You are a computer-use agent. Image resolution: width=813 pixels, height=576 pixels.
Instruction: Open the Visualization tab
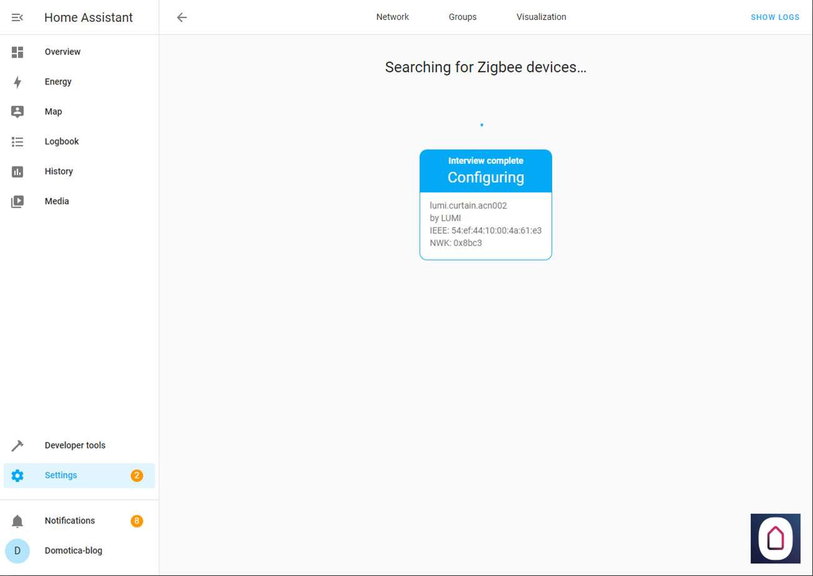click(x=542, y=17)
